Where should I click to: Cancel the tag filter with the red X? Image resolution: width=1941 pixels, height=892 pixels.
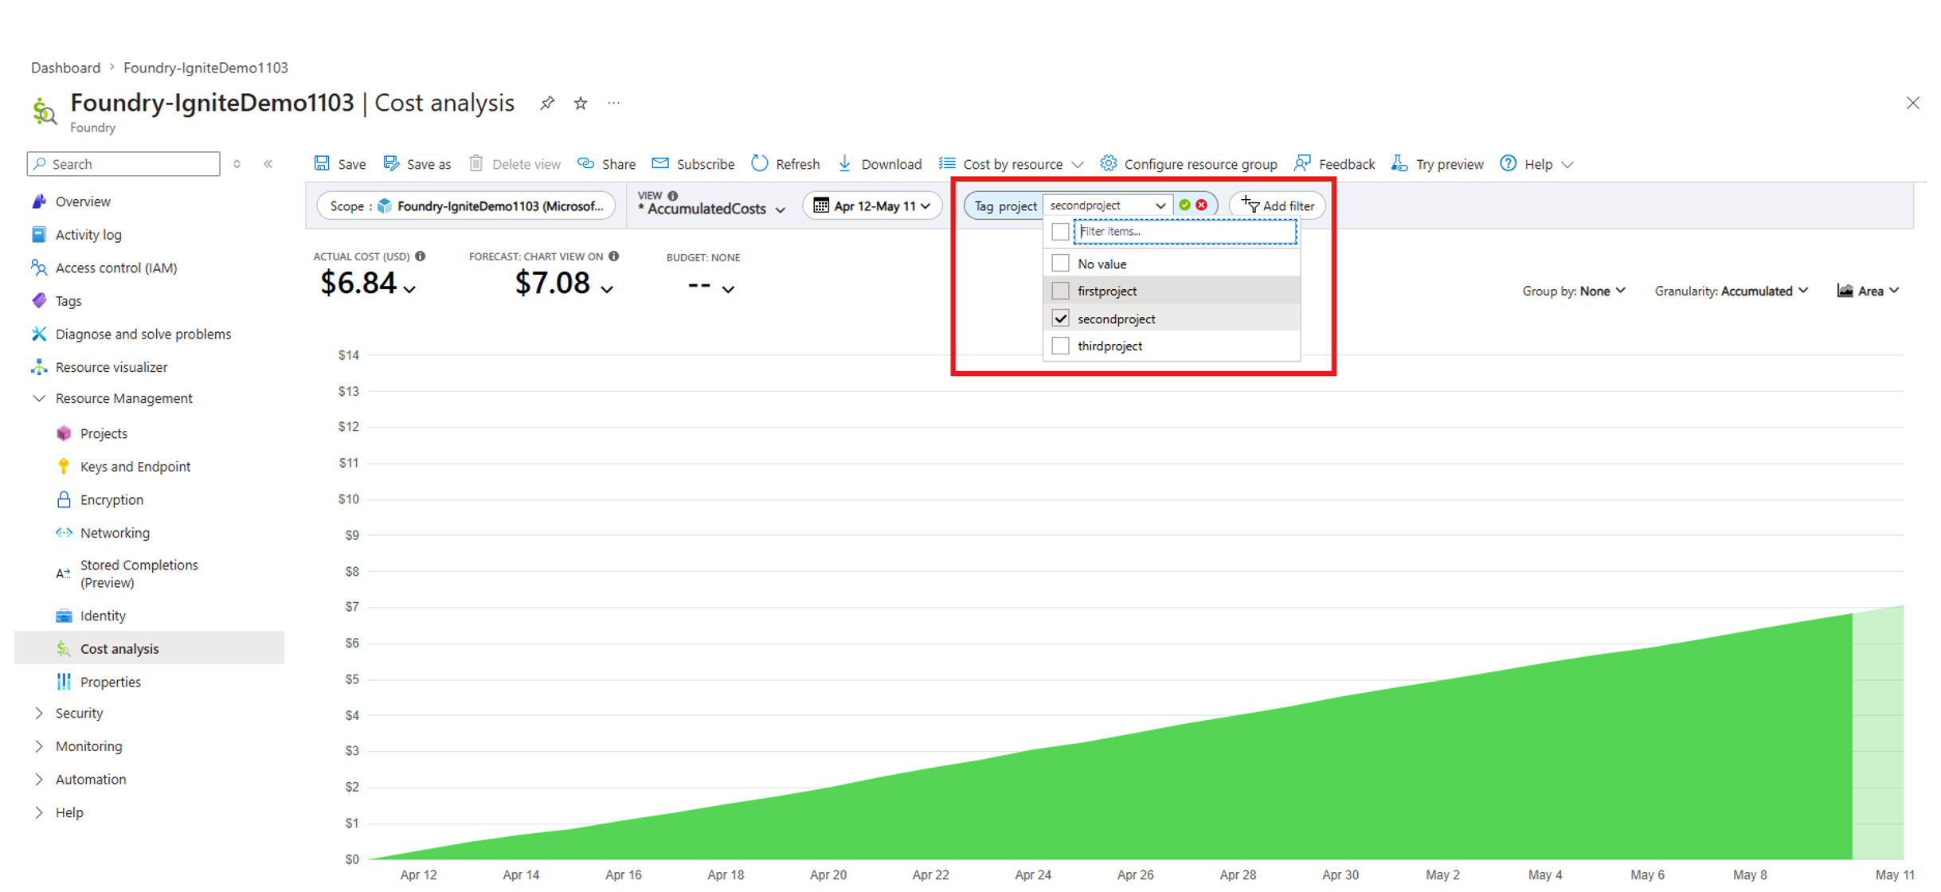tap(1202, 205)
